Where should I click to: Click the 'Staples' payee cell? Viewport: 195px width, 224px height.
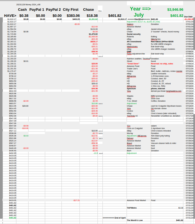(130, 96)
